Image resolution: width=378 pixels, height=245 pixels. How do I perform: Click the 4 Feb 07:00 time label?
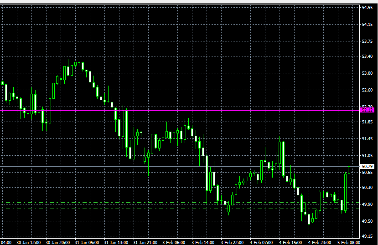point(261,242)
